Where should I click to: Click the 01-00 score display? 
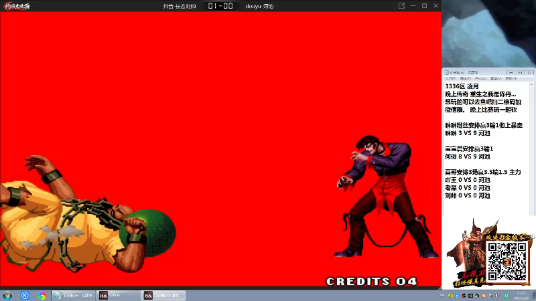(220, 6)
